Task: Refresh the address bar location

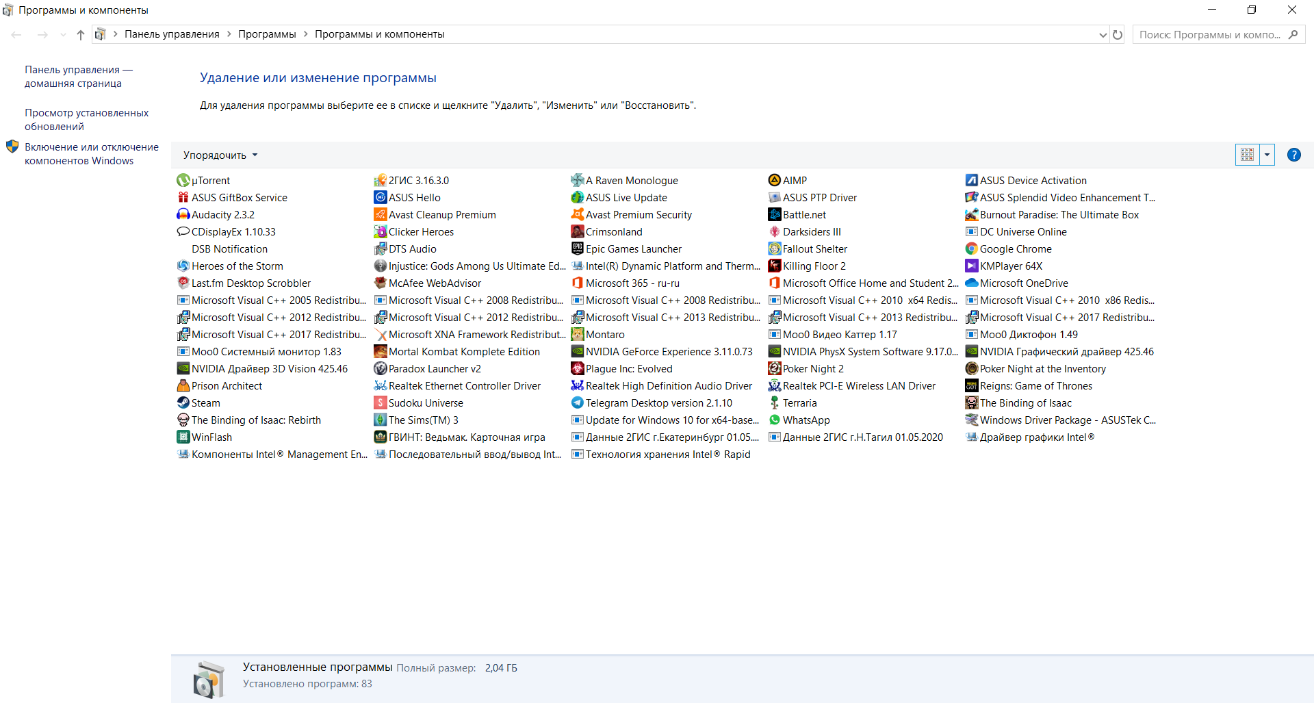Action: 1118,34
